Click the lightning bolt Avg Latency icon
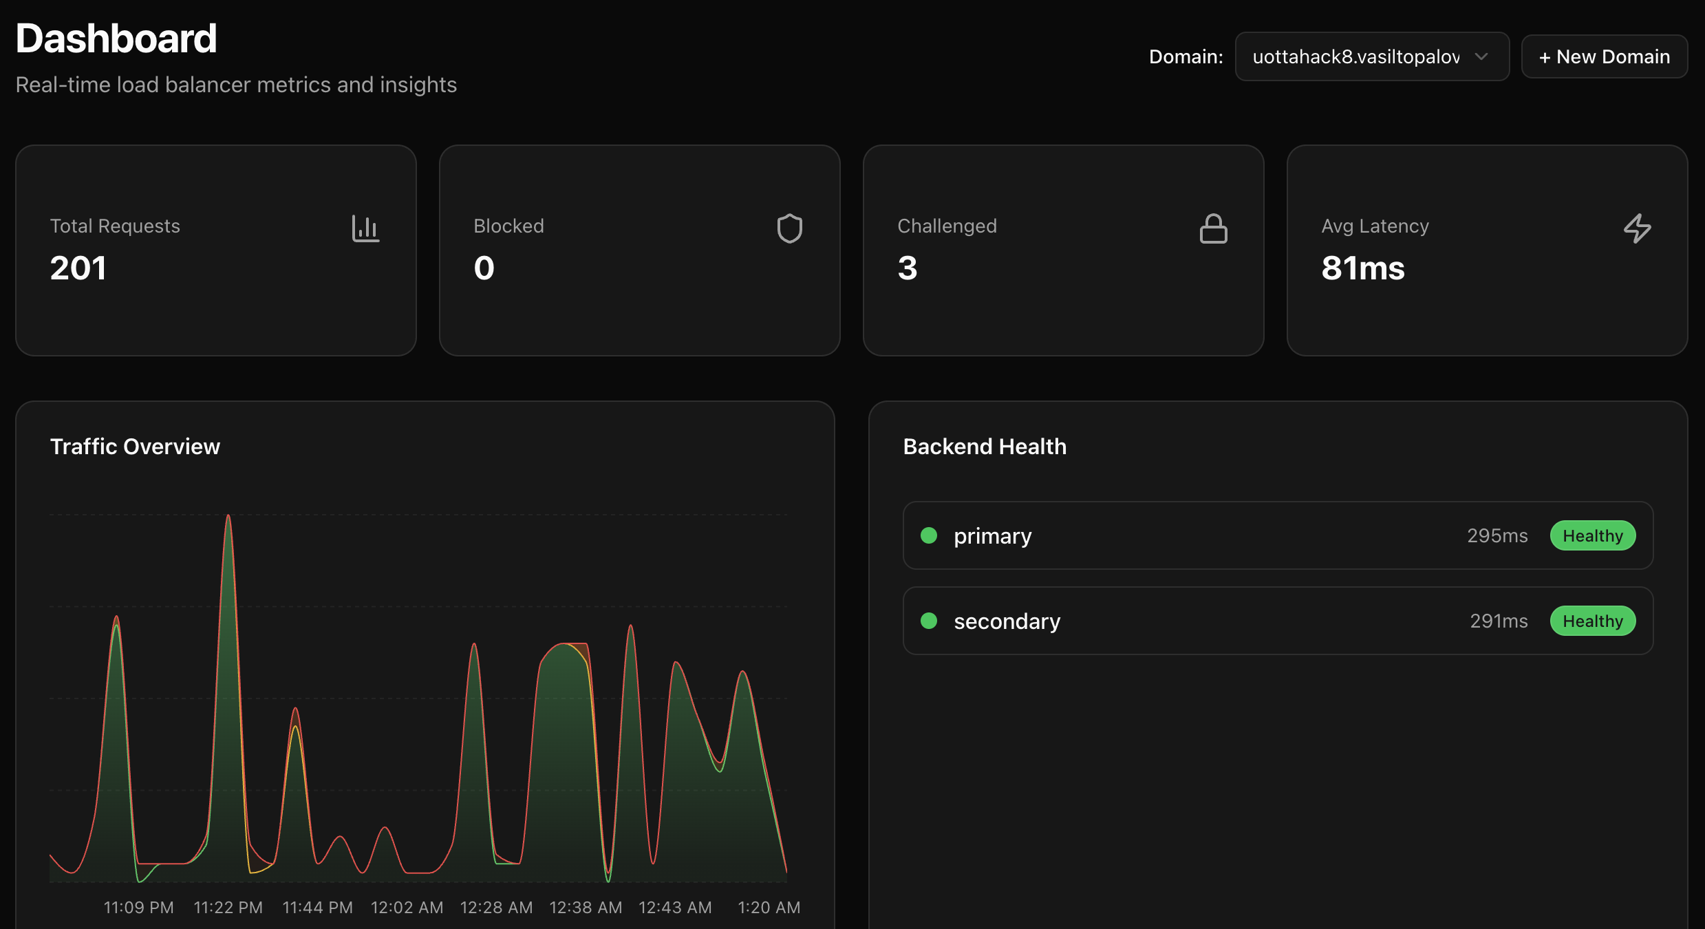The width and height of the screenshot is (1705, 929). 1637,228
